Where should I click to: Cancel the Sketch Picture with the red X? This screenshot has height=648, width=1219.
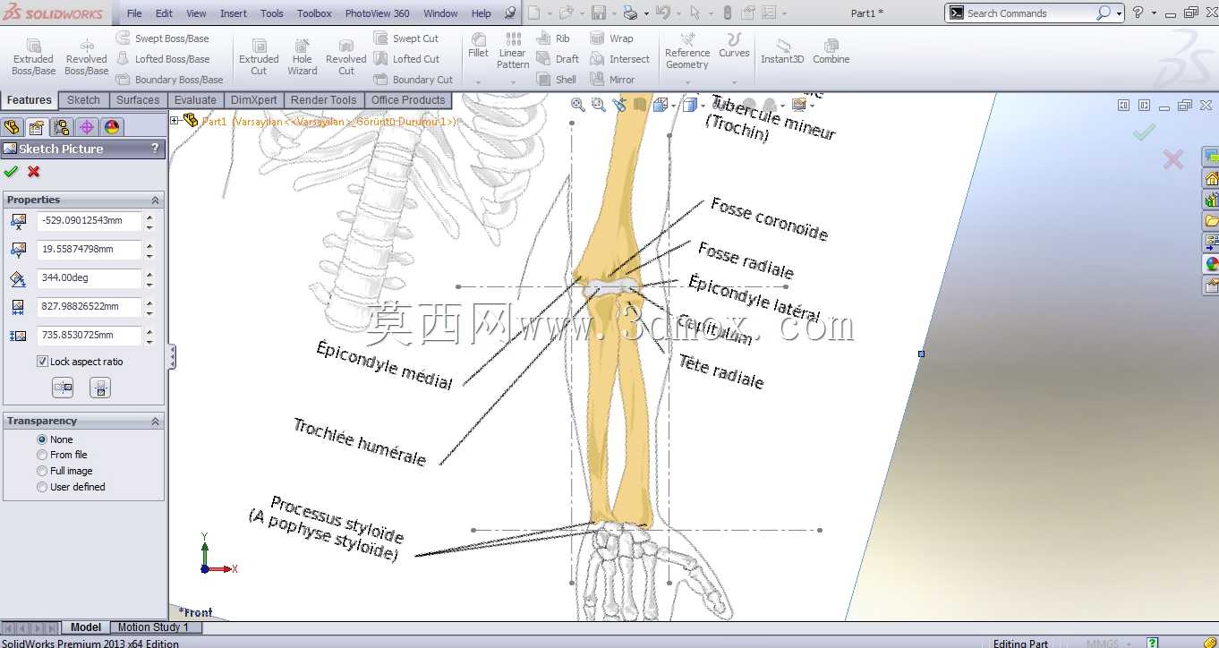click(34, 172)
